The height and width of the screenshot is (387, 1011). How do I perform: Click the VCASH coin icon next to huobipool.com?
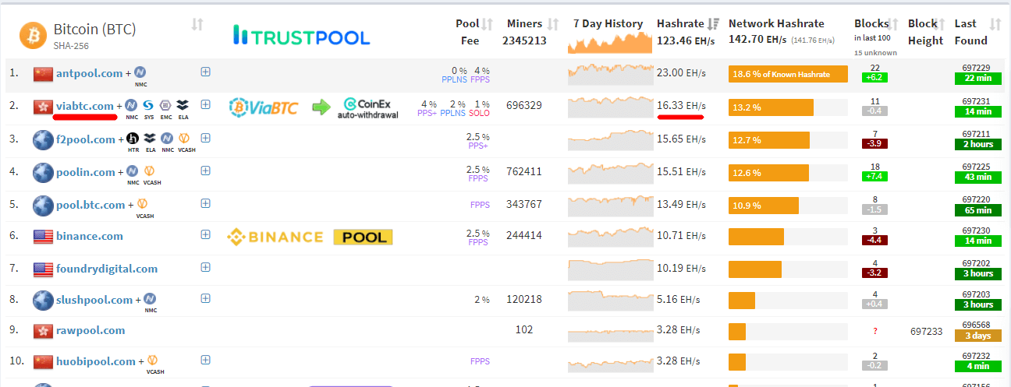pos(153,361)
